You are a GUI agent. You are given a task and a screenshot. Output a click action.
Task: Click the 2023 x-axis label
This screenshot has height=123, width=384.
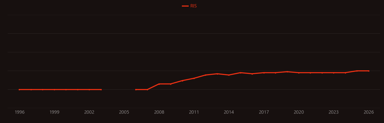[334, 112]
